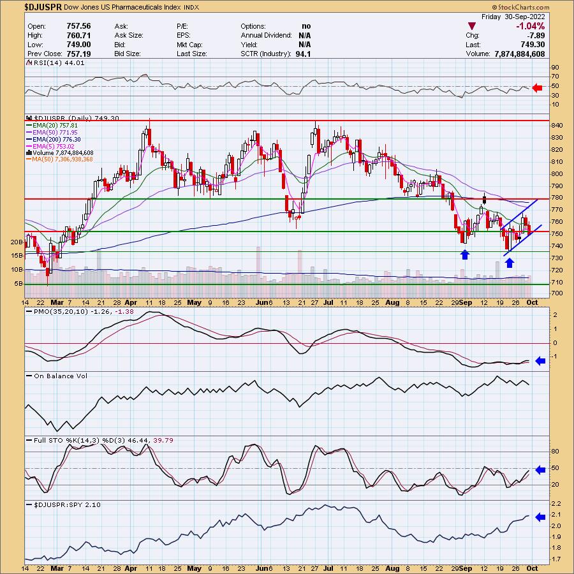This screenshot has width=574, height=574.
Task: Click the Chg value -7.89
Action: (x=536, y=36)
